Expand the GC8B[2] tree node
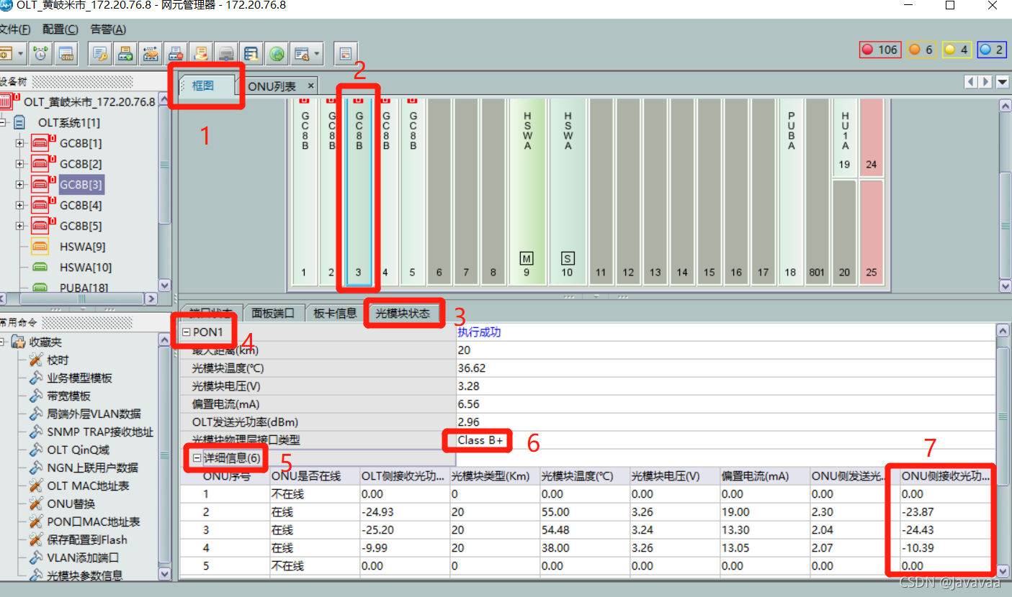1012x597 pixels. pos(19,164)
